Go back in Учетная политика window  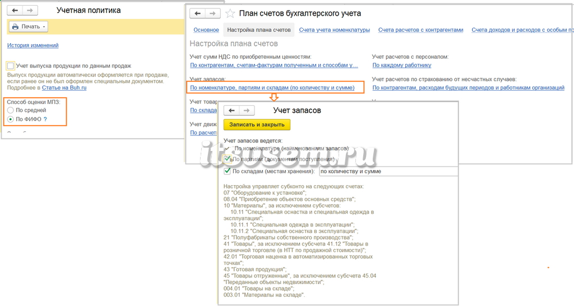click(15, 11)
